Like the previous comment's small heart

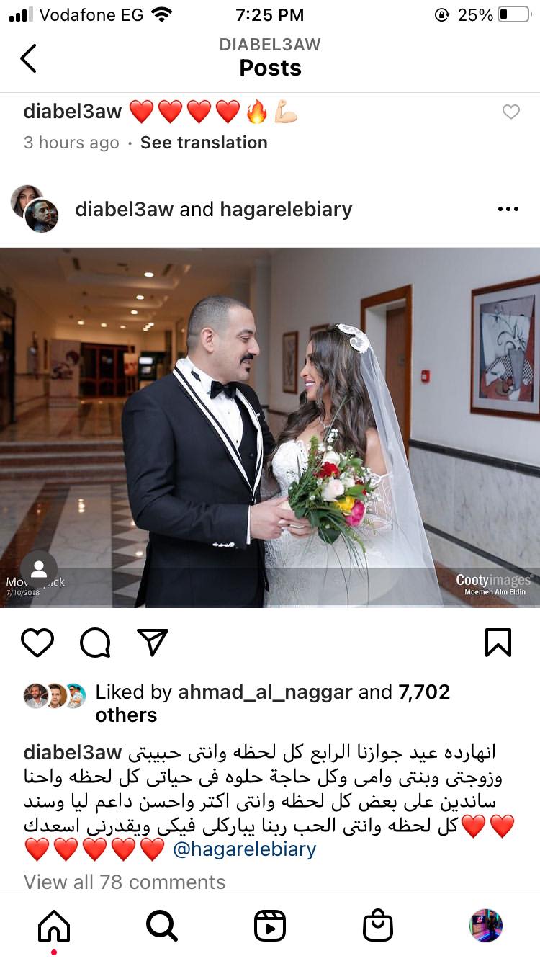pos(510,112)
